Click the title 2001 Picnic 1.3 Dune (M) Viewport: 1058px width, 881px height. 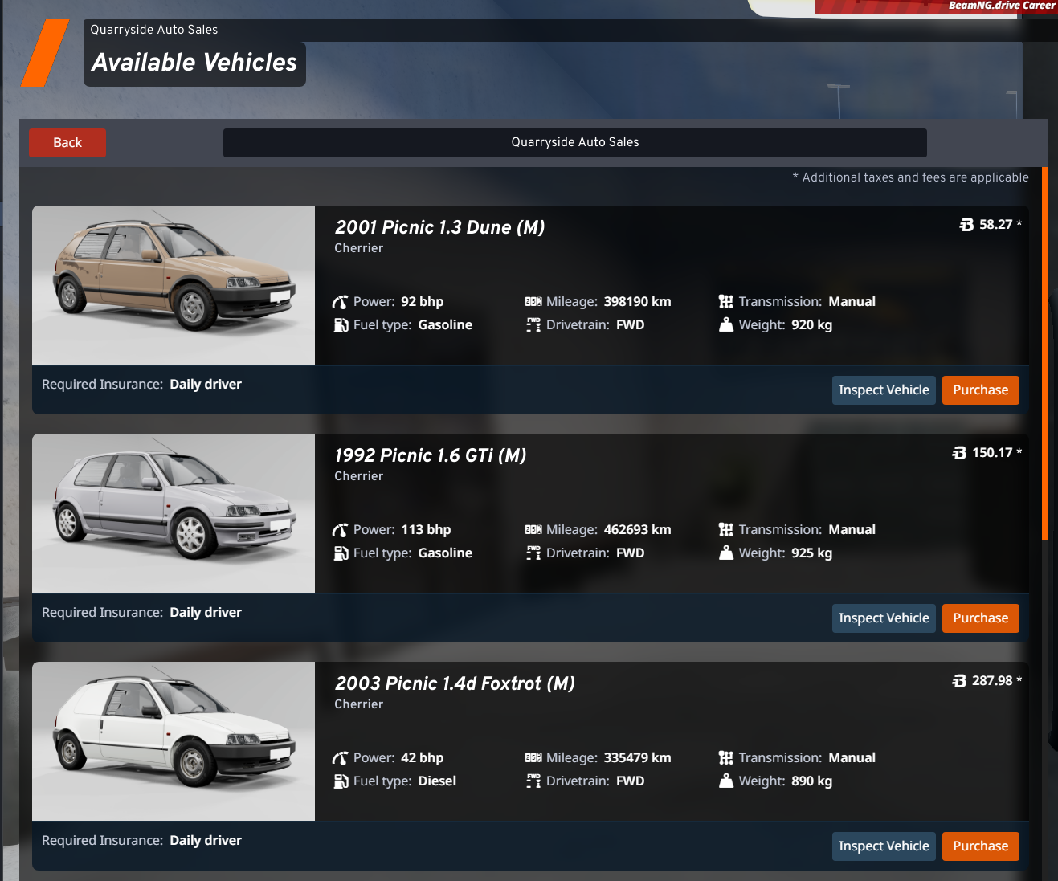tap(439, 228)
